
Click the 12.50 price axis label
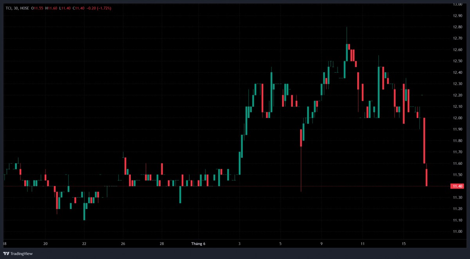pos(457,61)
